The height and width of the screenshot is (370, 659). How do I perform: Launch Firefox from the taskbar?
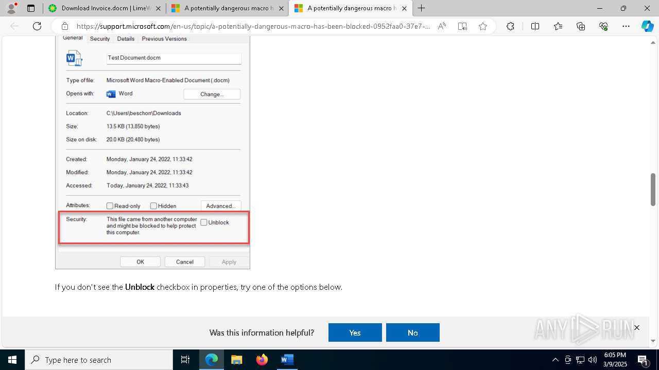click(x=262, y=360)
